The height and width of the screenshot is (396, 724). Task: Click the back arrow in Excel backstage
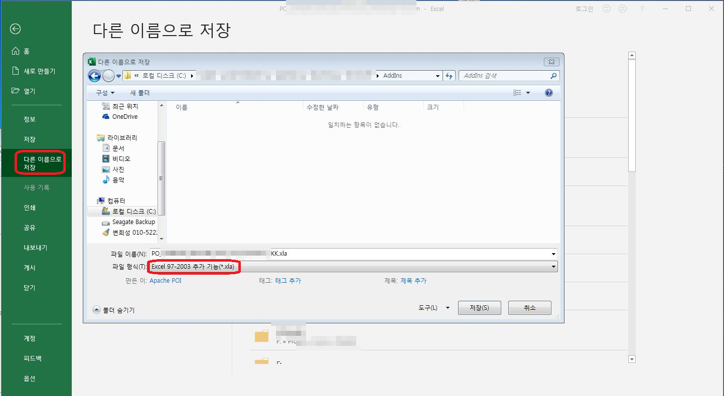point(15,29)
